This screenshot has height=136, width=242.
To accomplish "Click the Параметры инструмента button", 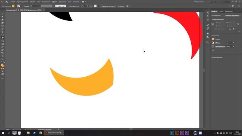I will pos(232,15).
